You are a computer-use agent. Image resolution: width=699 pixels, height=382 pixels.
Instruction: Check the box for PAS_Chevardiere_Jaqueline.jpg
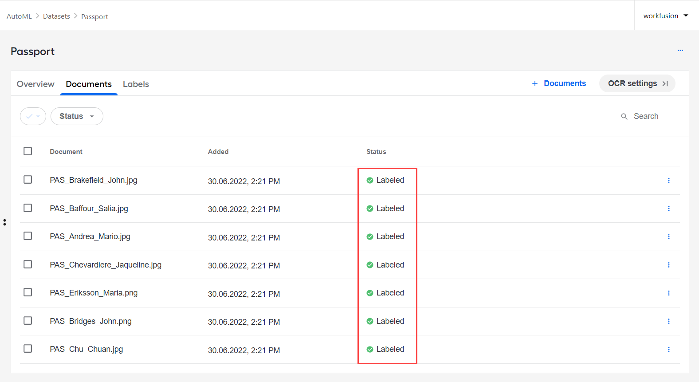[x=28, y=264]
